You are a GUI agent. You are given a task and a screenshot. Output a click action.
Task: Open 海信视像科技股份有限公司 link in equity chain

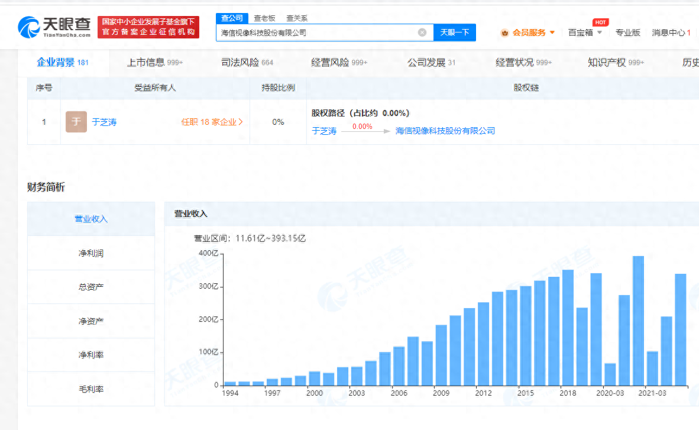tap(445, 131)
